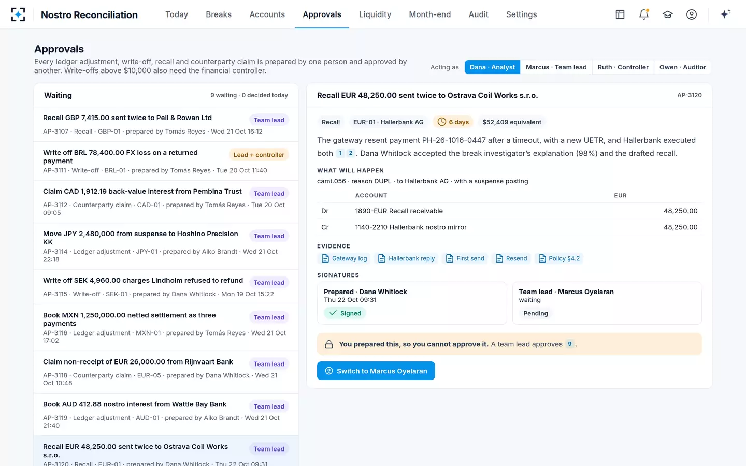This screenshot has height=466, width=746.
Task: Act as Owen · Auditor
Action: pyautogui.click(x=683, y=67)
